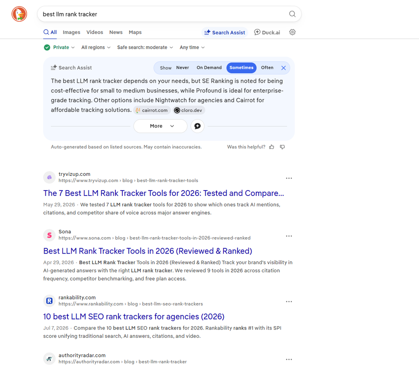Open the Any time filter dropdown
Viewport: 419px width, 366px height.
tap(192, 47)
